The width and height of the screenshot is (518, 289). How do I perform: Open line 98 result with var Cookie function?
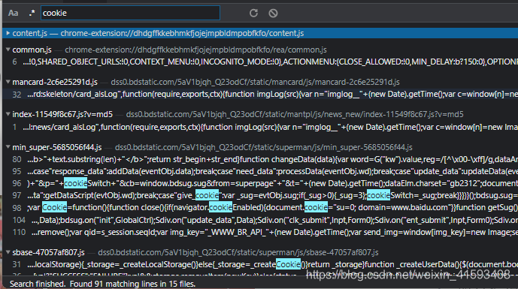click(260, 207)
